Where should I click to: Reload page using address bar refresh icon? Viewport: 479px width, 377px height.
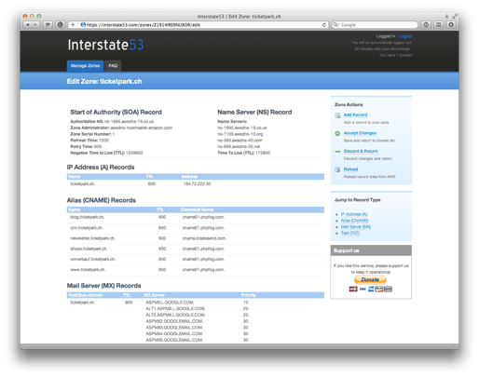tap(324, 25)
